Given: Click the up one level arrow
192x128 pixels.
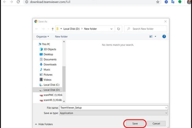Looking at the screenshot, I should click(53, 29).
